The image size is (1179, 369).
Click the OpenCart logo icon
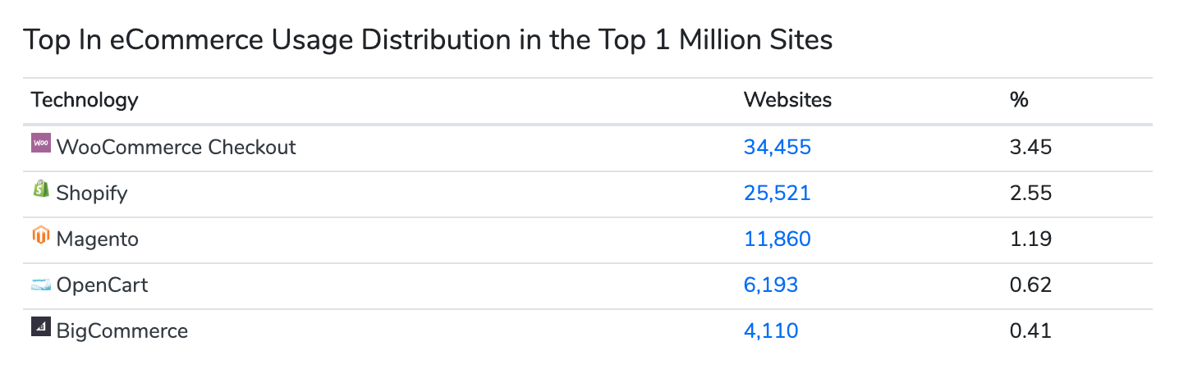(41, 285)
